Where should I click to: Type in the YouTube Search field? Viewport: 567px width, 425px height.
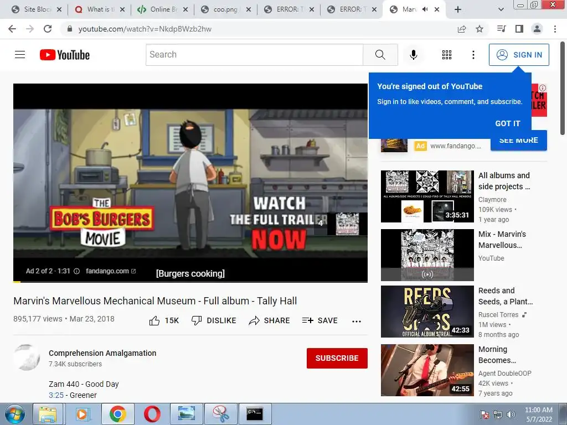pos(254,55)
